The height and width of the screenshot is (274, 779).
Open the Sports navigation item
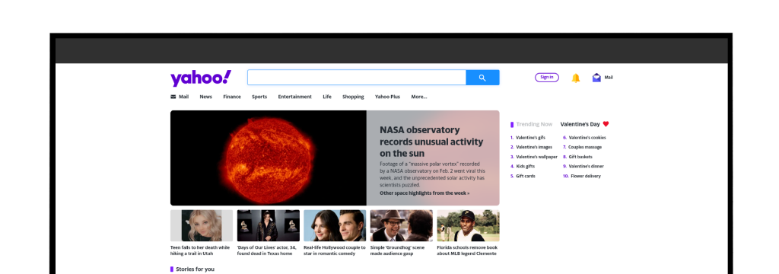[x=259, y=97]
